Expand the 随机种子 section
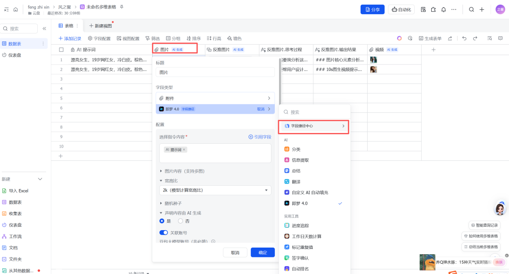Image resolution: width=509 pixels, height=274 pixels. tap(173, 203)
